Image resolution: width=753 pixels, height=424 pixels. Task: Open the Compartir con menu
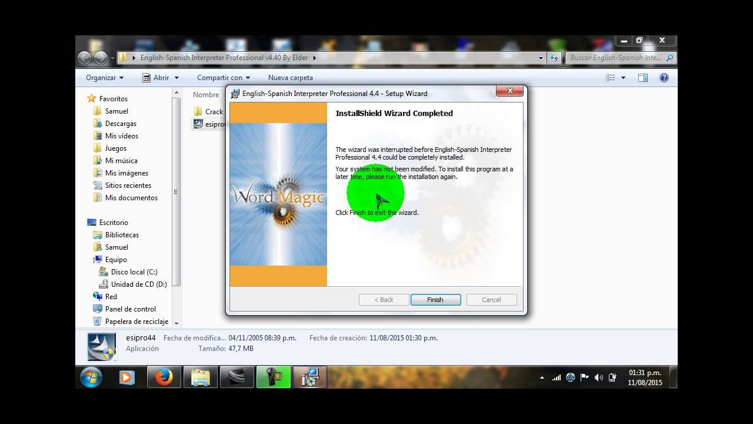(224, 78)
